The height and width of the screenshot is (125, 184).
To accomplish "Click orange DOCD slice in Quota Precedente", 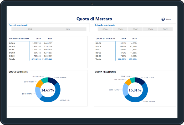I will point(128,81).
